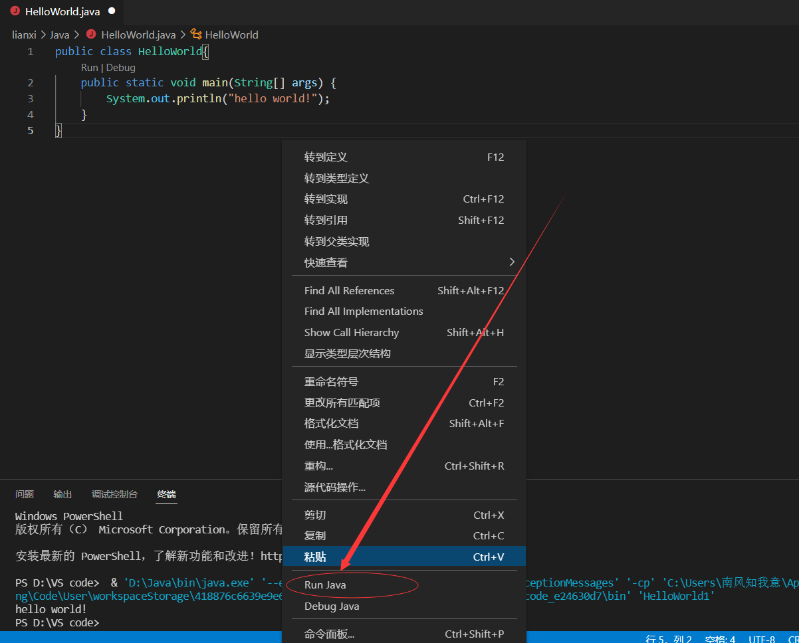This screenshot has width=799, height=643.
Task: Click the HelloWorld class symbol icon in breadcrumbs
Action: coord(195,34)
